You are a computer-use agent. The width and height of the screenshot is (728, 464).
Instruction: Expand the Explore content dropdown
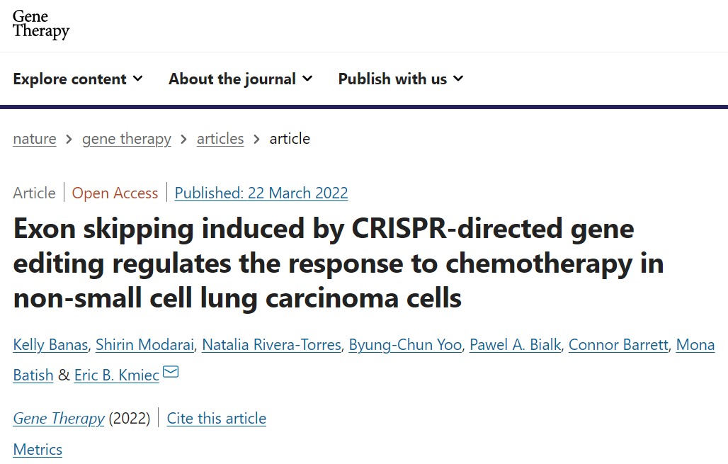click(78, 79)
